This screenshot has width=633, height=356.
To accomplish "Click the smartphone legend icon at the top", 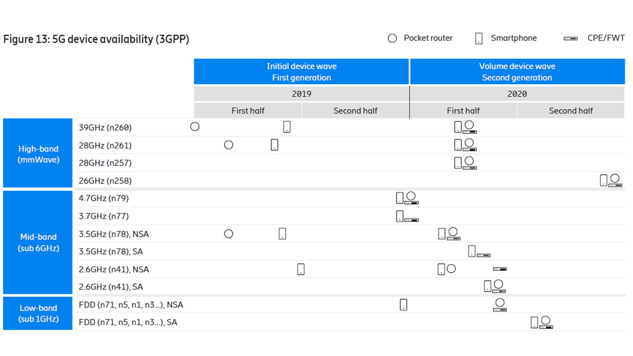I will click(x=479, y=38).
